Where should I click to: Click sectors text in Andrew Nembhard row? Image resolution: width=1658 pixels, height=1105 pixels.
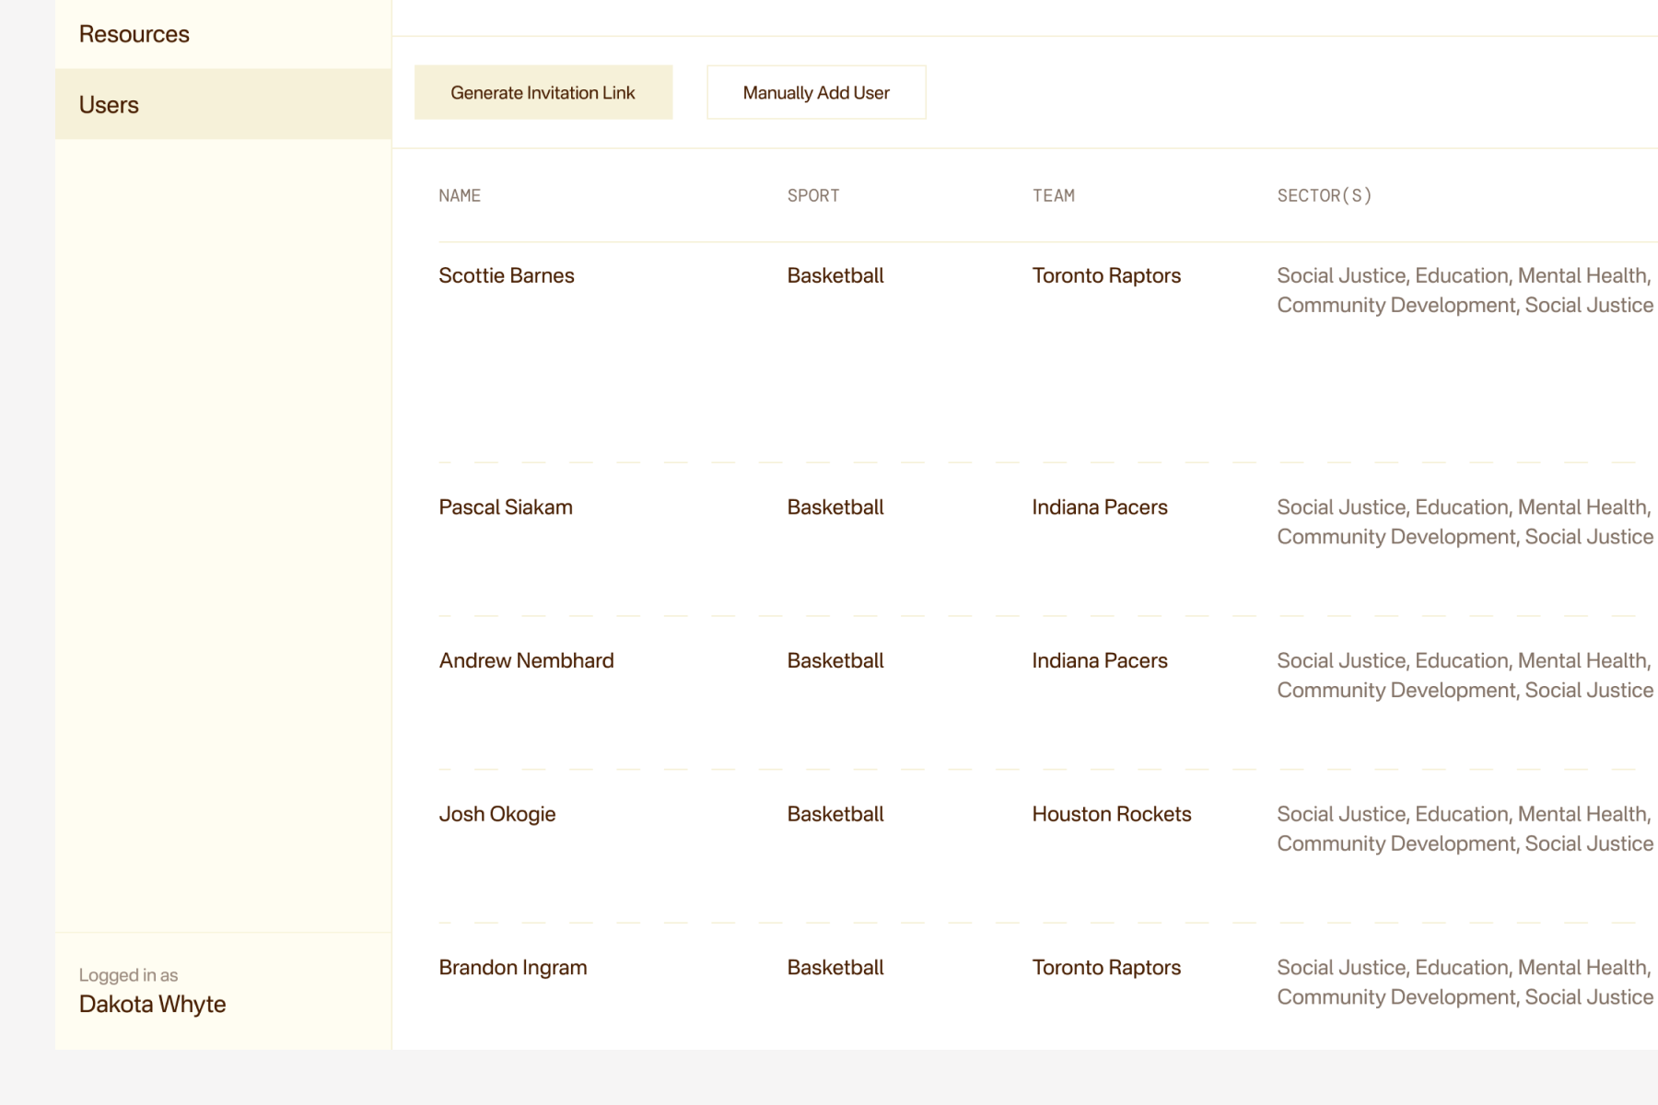(1465, 675)
